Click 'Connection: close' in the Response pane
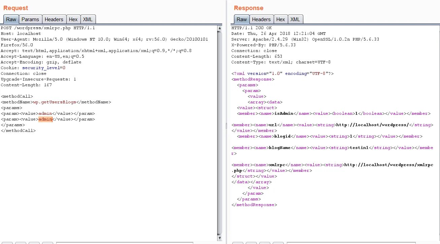 click(254, 51)
